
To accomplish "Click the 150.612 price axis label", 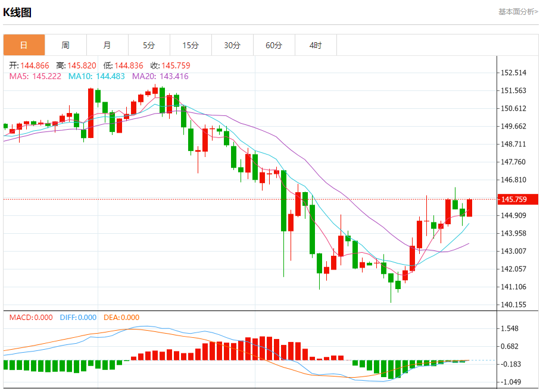I will 514,108.
